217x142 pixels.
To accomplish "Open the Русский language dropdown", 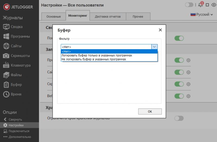I will pyautogui.click(x=202, y=14).
